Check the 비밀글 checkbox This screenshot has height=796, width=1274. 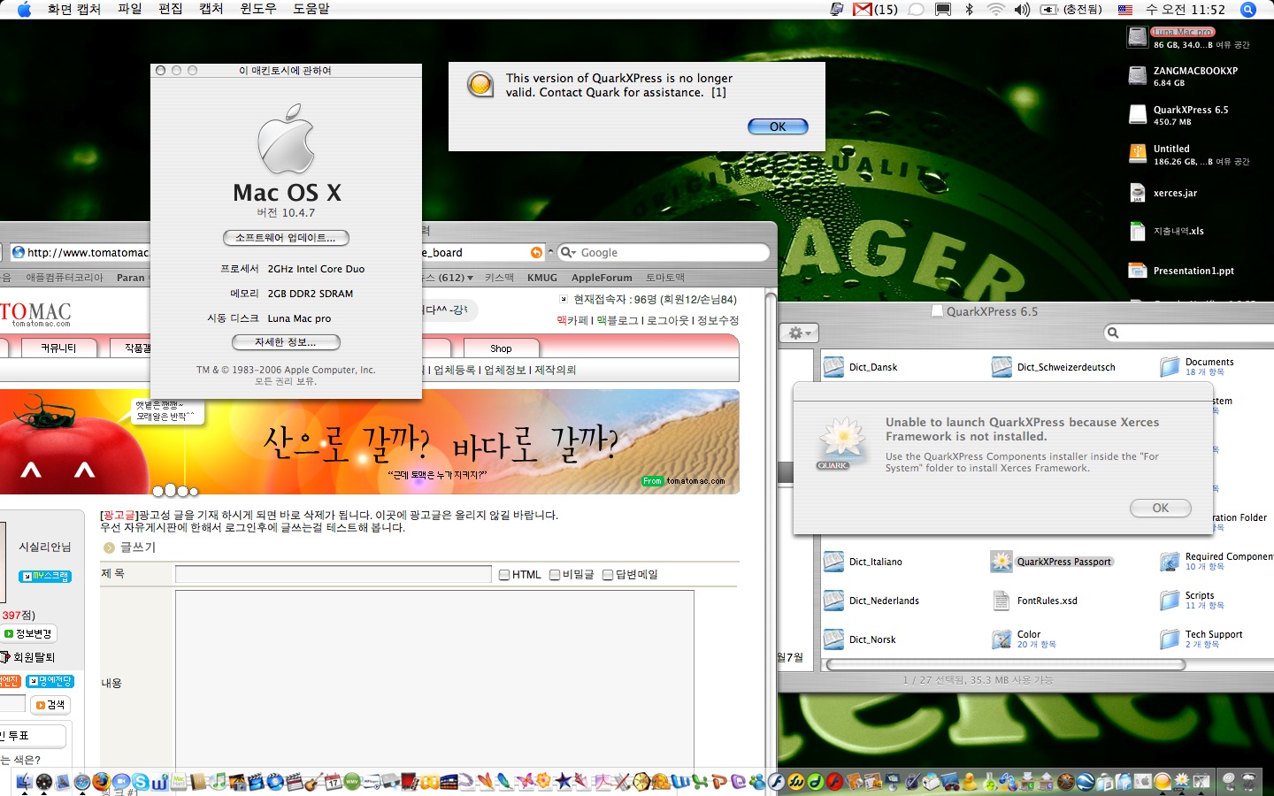[x=555, y=575]
